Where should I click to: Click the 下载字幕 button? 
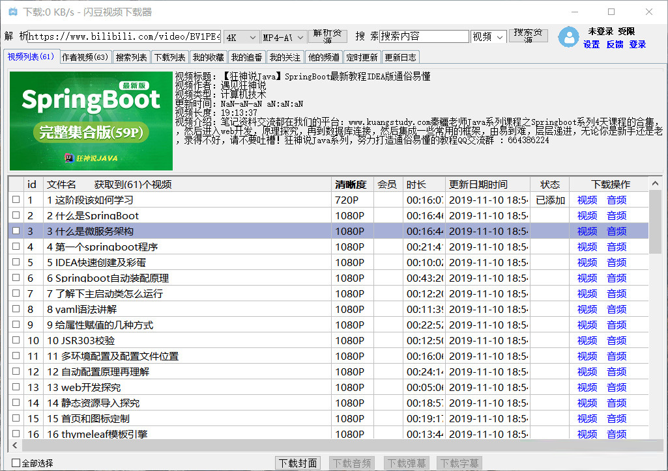[x=459, y=463]
